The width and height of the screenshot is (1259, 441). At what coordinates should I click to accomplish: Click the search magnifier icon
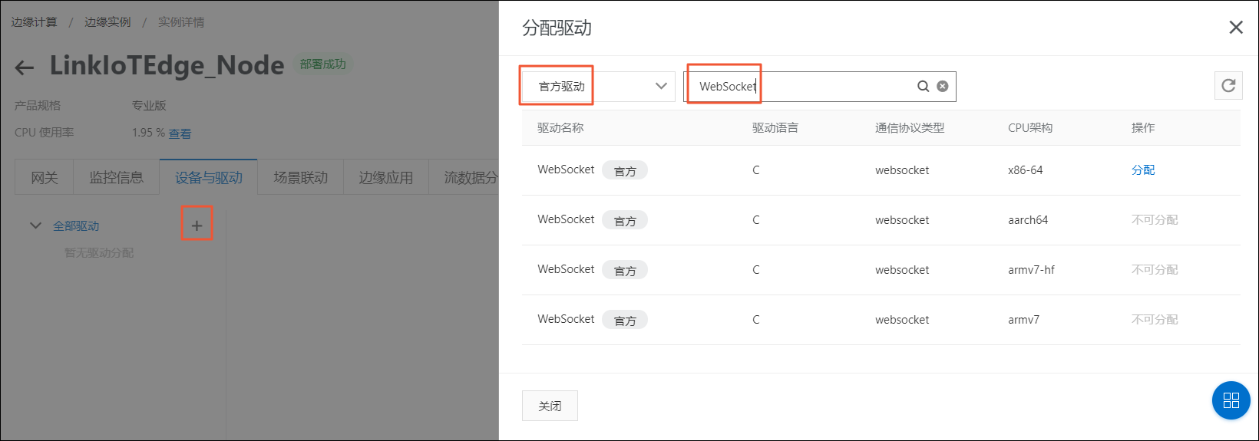pos(924,87)
